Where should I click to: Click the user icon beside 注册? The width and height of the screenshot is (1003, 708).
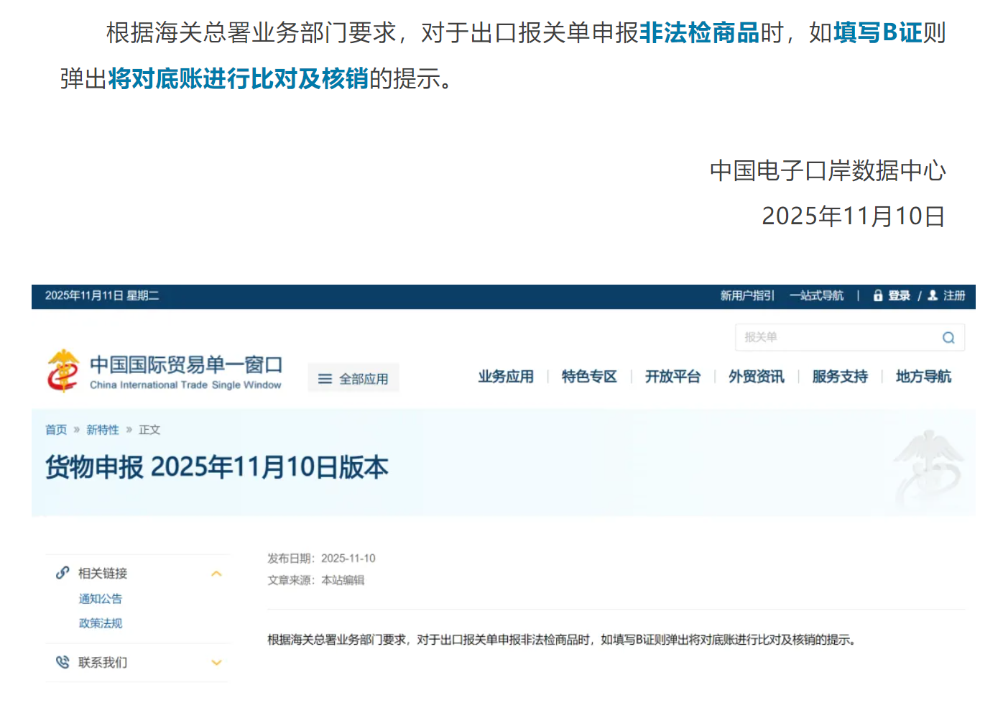932,295
